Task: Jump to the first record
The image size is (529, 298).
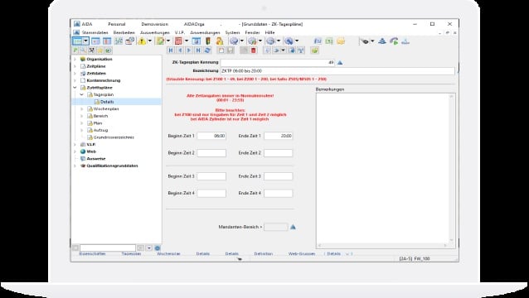Action: (x=171, y=50)
